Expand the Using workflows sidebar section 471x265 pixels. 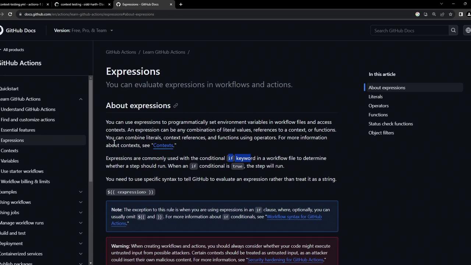[x=81, y=202]
